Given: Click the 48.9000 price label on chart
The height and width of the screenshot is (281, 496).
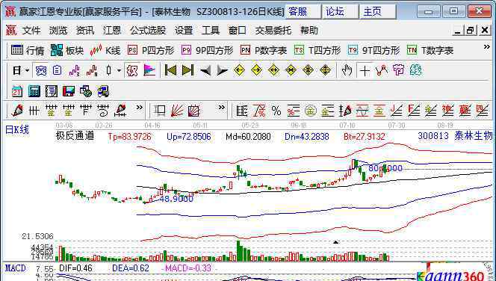Looking at the screenshot, I should tap(176, 199).
